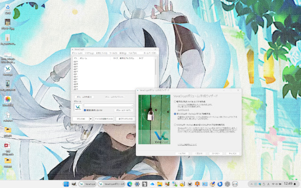Open the notification bell in tray
Screen dimensions: 301x188
[295, 184]
